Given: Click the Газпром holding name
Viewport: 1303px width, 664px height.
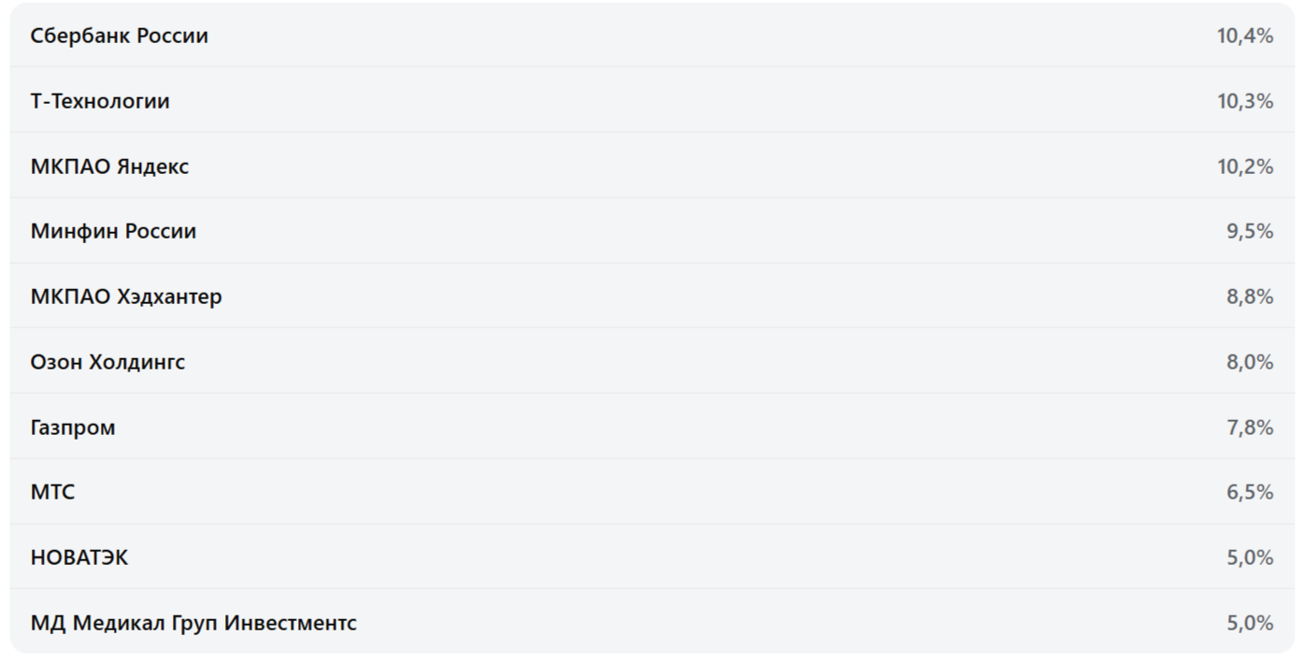Looking at the screenshot, I should click(73, 427).
